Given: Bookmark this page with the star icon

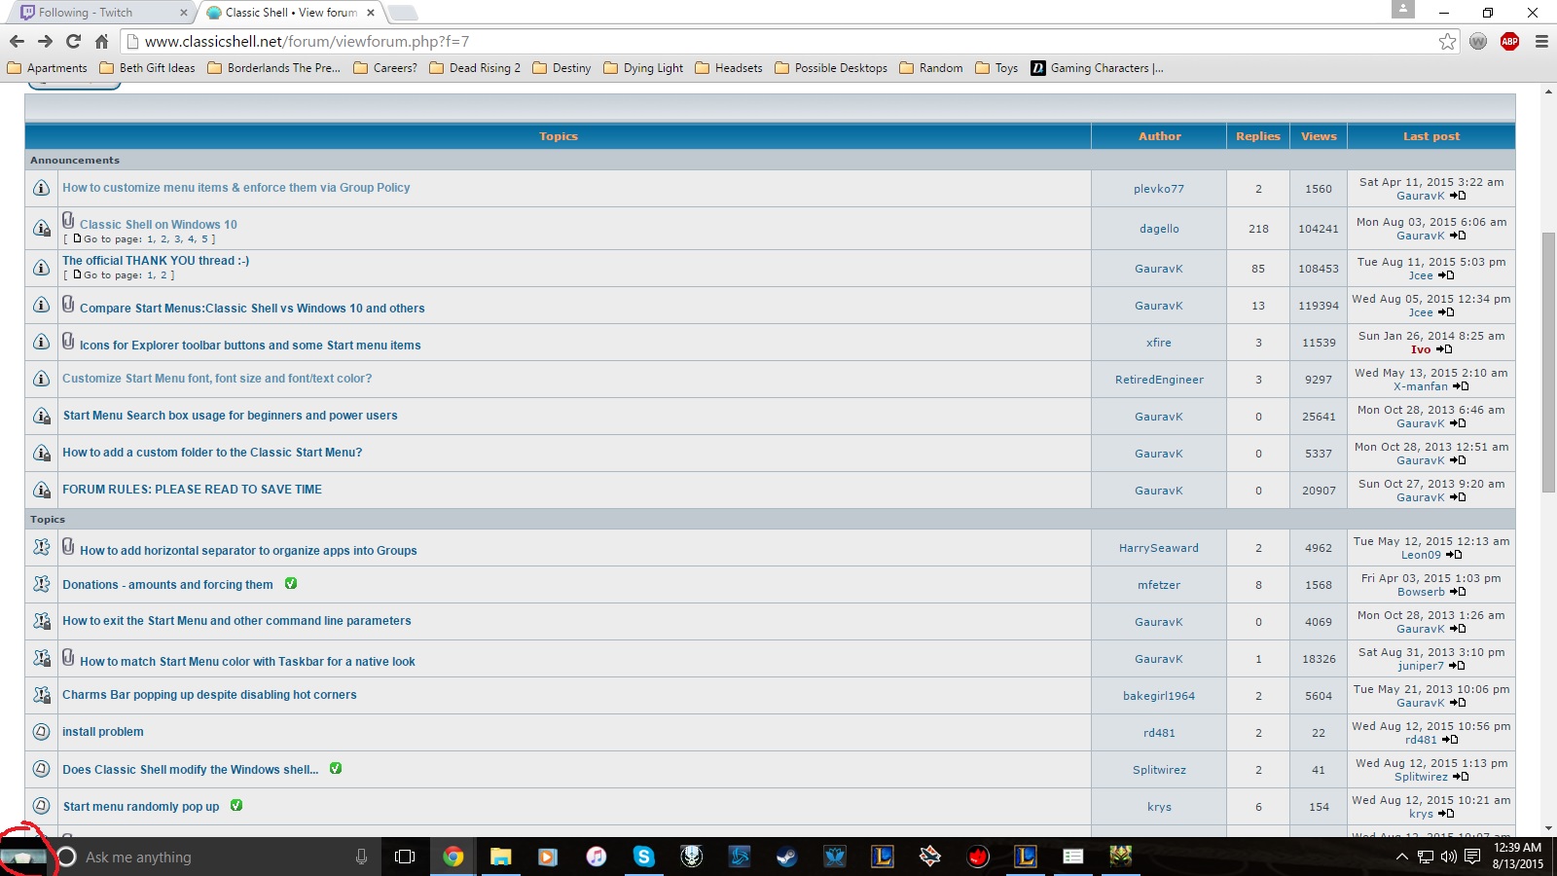Looking at the screenshot, I should [x=1447, y=41].
